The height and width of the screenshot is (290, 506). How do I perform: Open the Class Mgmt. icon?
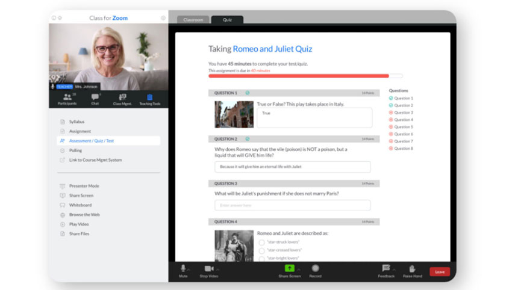[x=122, y=97]
